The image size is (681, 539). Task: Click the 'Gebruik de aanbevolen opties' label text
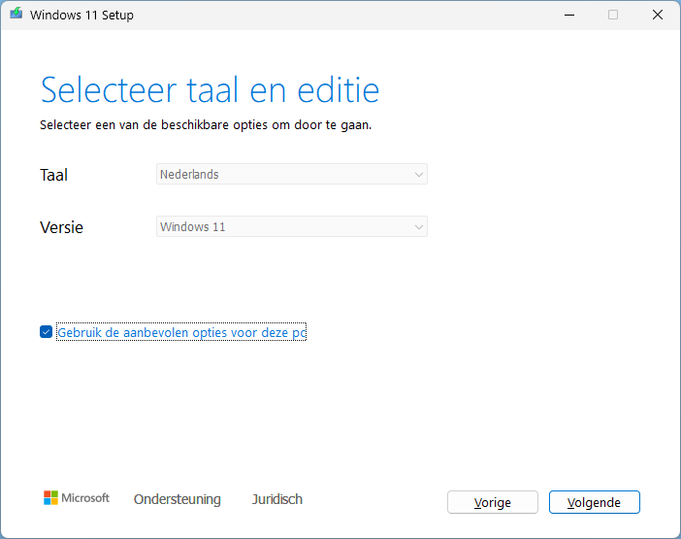coord(181,332)
